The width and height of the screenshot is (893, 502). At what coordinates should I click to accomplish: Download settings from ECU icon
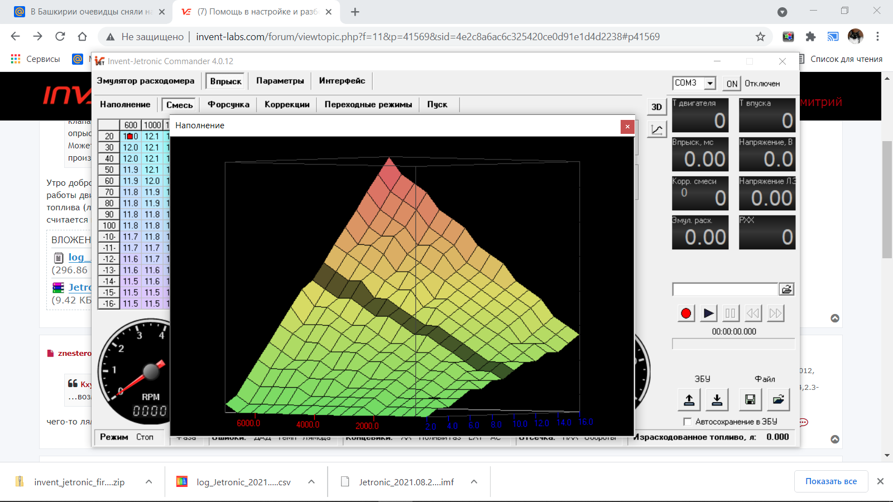[717, 399]
